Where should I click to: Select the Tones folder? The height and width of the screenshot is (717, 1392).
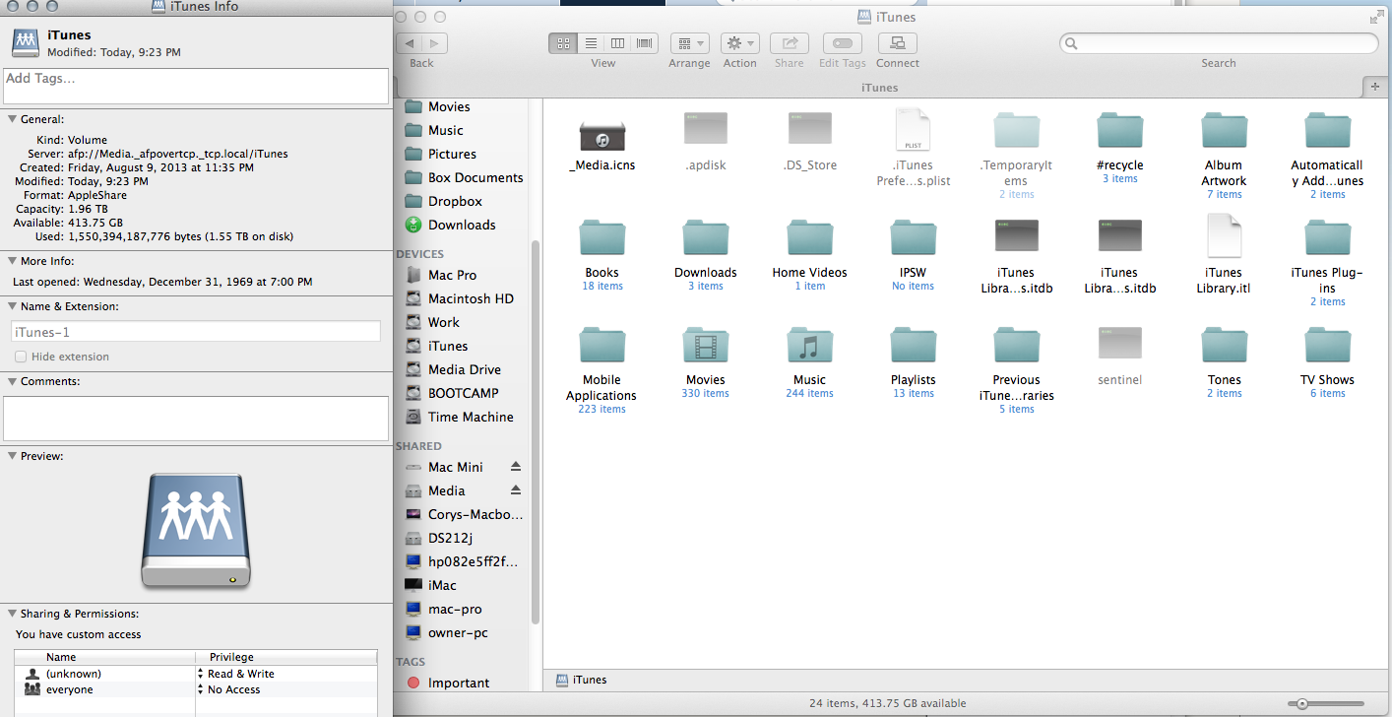[1224, 347]
